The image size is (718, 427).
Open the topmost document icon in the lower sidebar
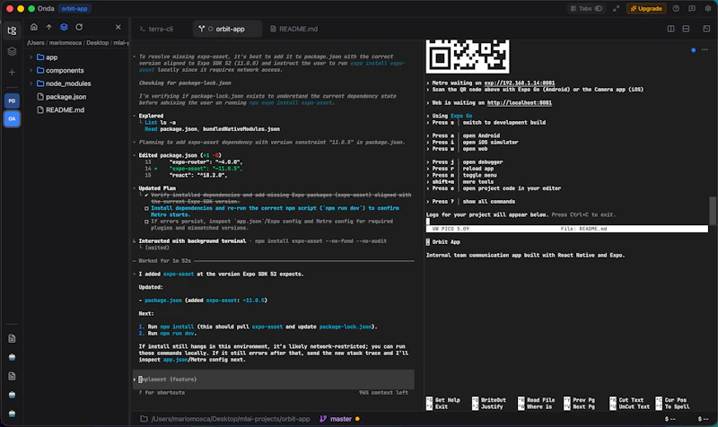pos(12,339)
